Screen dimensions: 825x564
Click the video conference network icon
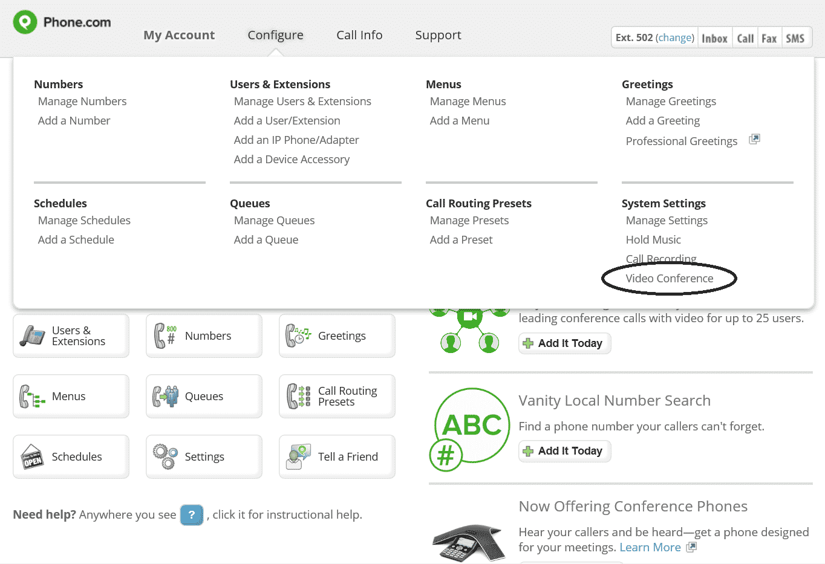[470, 330]
